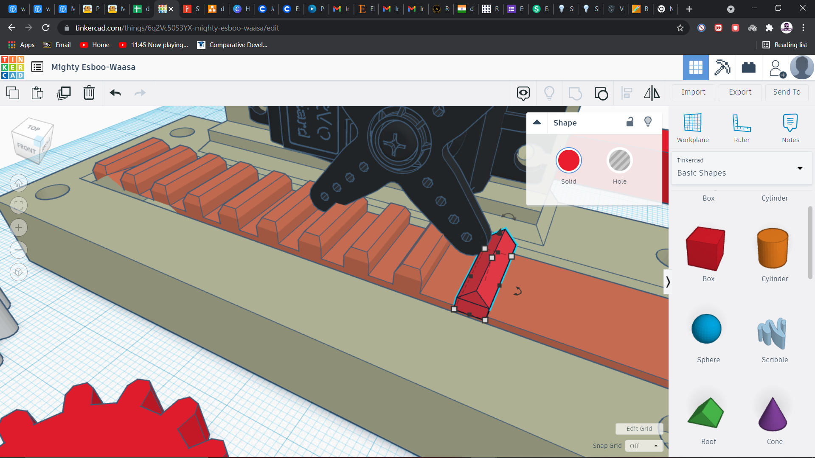Duplicate the selected shape
The width and height of the screenshot is (815, 458).
click(x=64, y=93)
